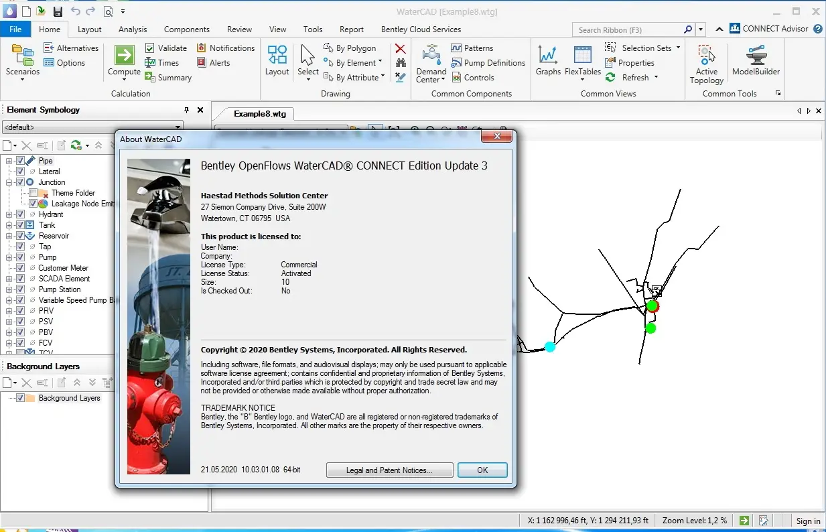The width and height of the screenshot is (826, 532).
Task: Open the Alerts manager
Action: [213, 63]
